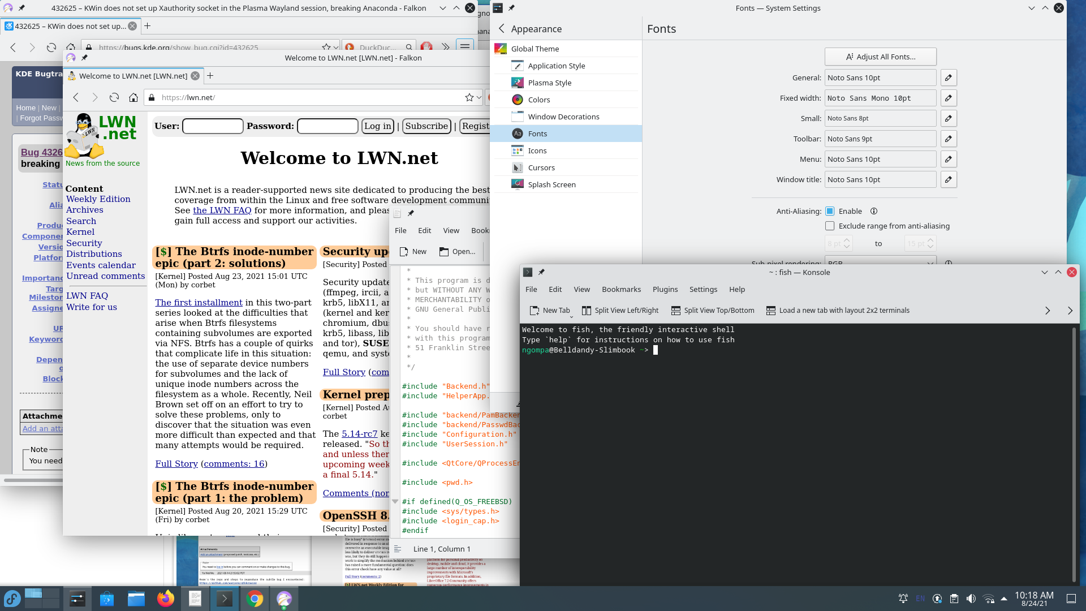The image size is (1086, 611).
Task: Toggle the pin button in Konsole title bar
Action: click(541, 272)
